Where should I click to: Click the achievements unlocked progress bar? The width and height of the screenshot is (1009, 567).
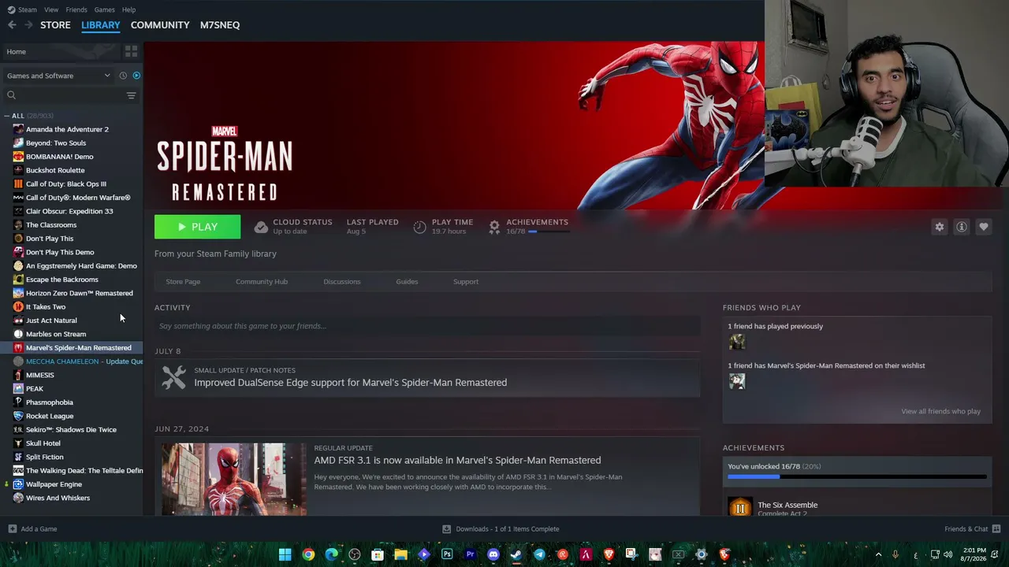(857, 476)
